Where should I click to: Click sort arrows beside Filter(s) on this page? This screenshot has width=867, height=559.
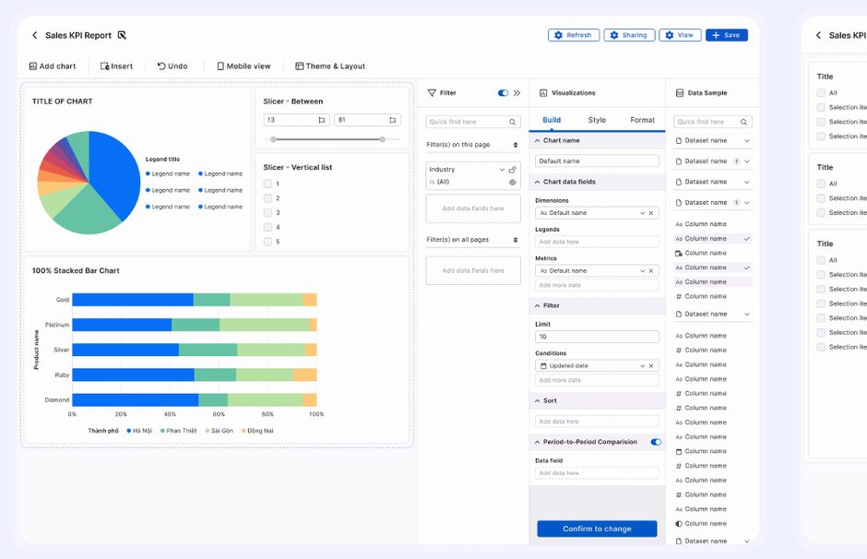point(516,145)
